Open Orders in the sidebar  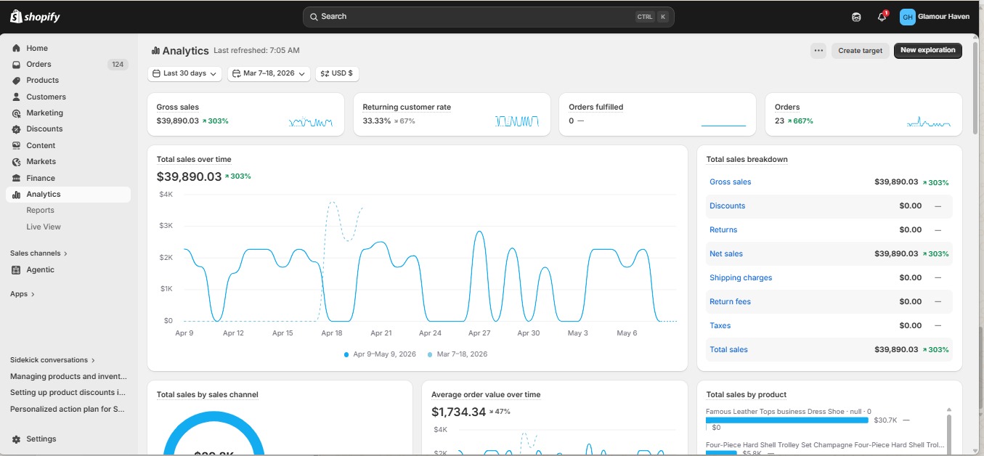click(x=68, y=65)
